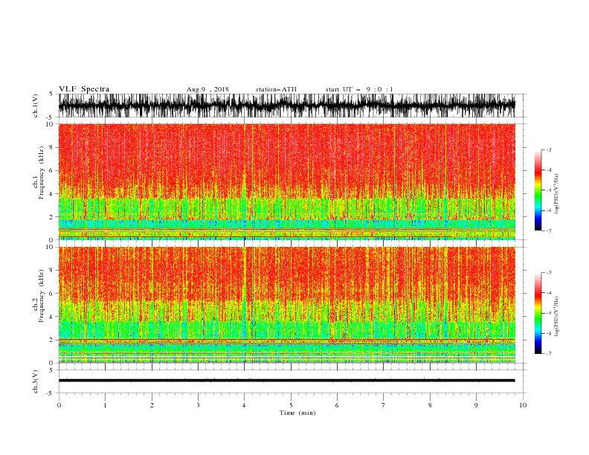Viewport: 589px width, 455px height.
Task: Click the 'start UT = 9 : 0 : 1' text
Action: [x=359, y=89]
